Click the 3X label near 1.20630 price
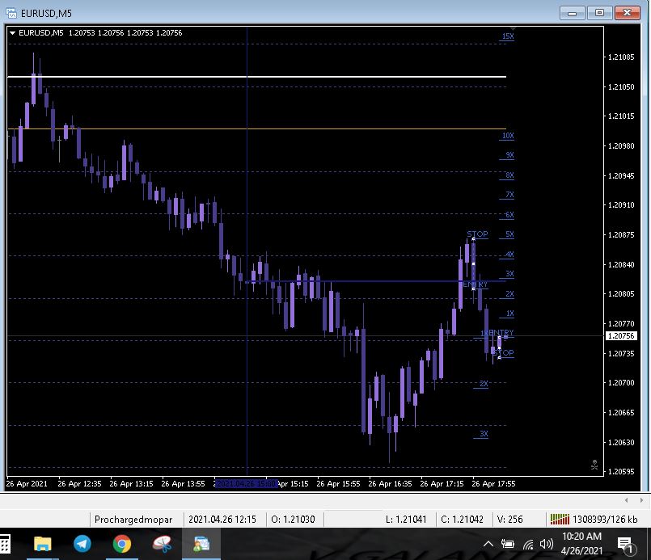This screenshot has height=560, width=651. coord(484,434)
